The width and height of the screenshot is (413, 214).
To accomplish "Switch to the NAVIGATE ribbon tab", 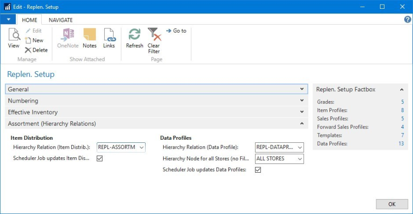I will coord(60,20).
